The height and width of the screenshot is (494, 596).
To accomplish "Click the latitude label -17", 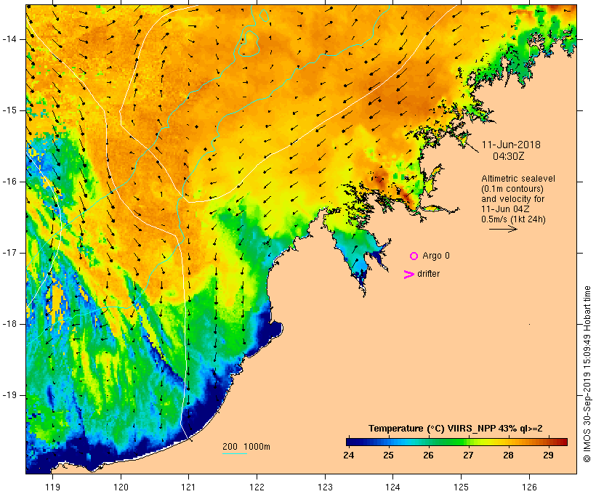I will tap(9, 253).
